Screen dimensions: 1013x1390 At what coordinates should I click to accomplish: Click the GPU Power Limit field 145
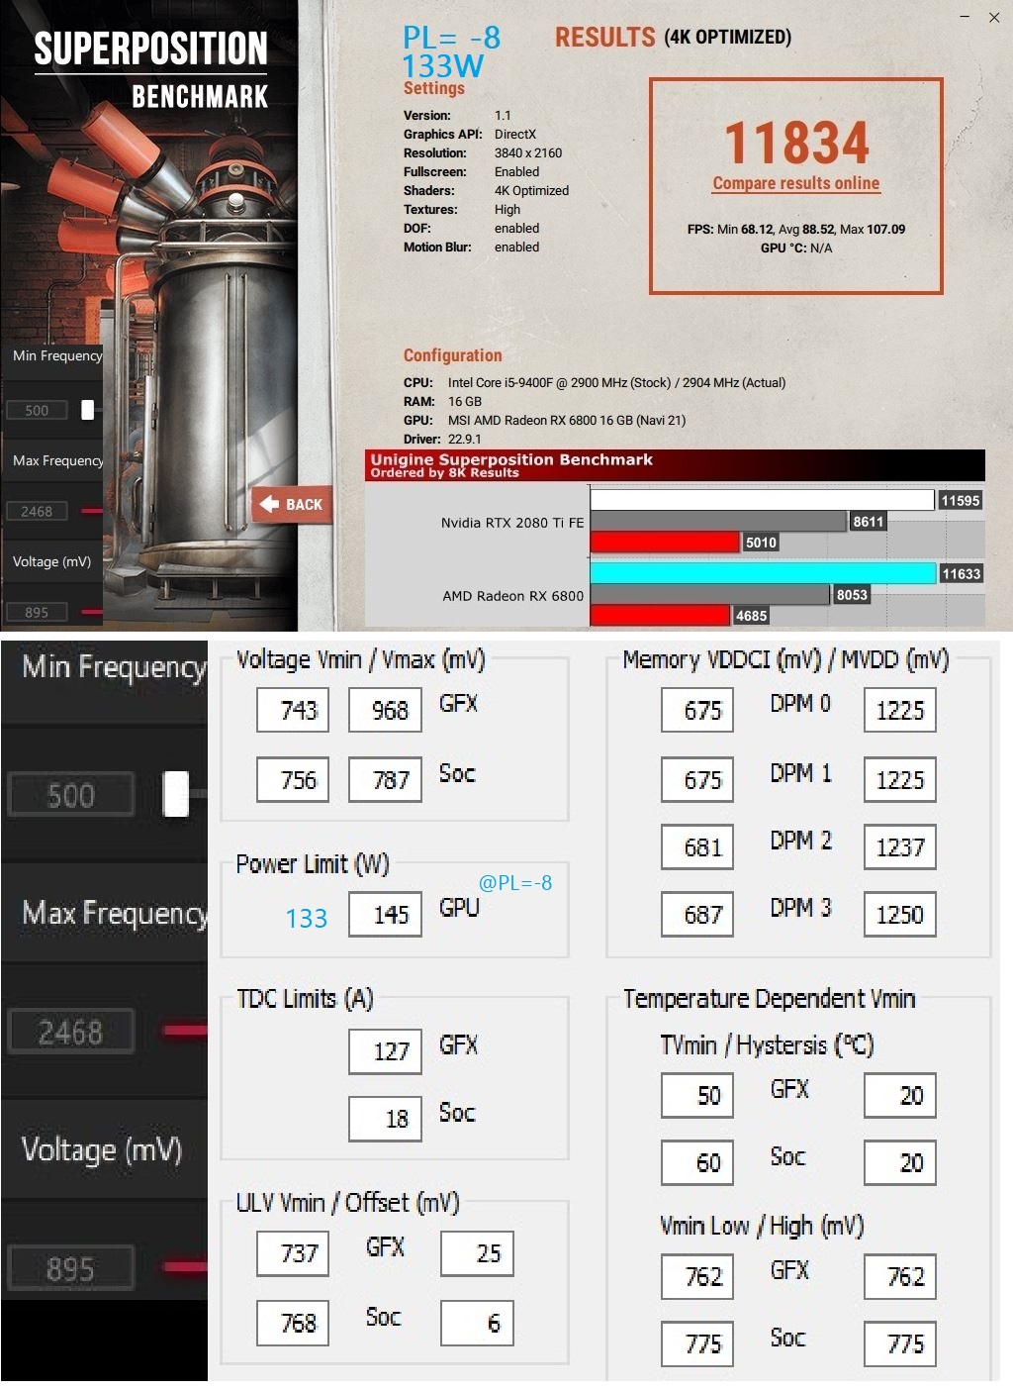point(385,915)
